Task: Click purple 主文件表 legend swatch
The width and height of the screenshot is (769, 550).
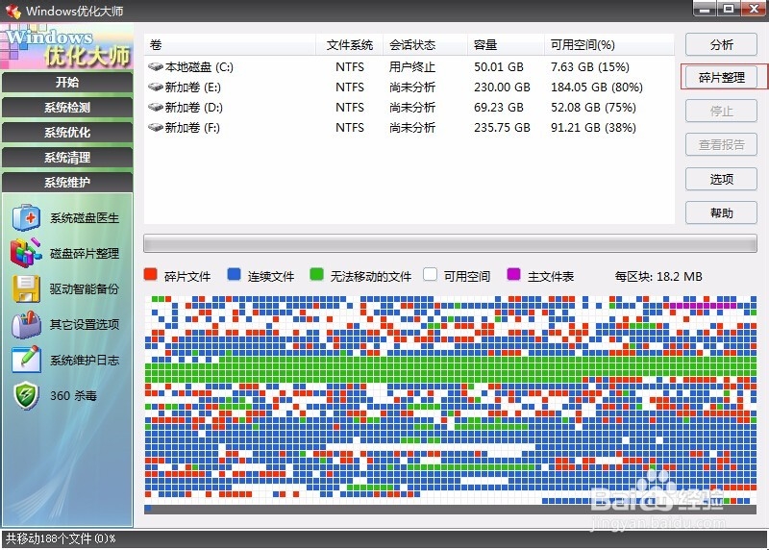Action: click(x=513, y=274)
